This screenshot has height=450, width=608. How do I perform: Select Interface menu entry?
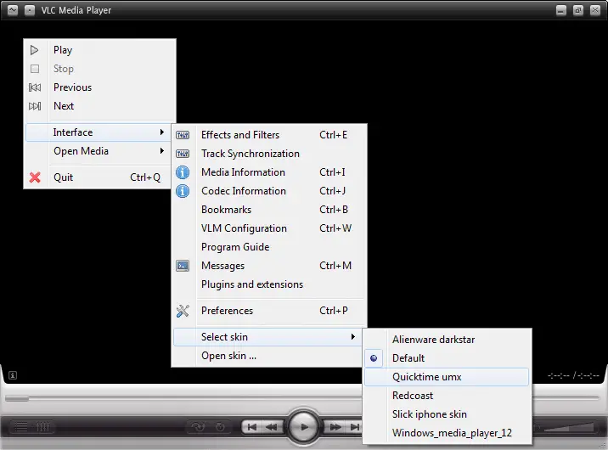coord(99,132)
